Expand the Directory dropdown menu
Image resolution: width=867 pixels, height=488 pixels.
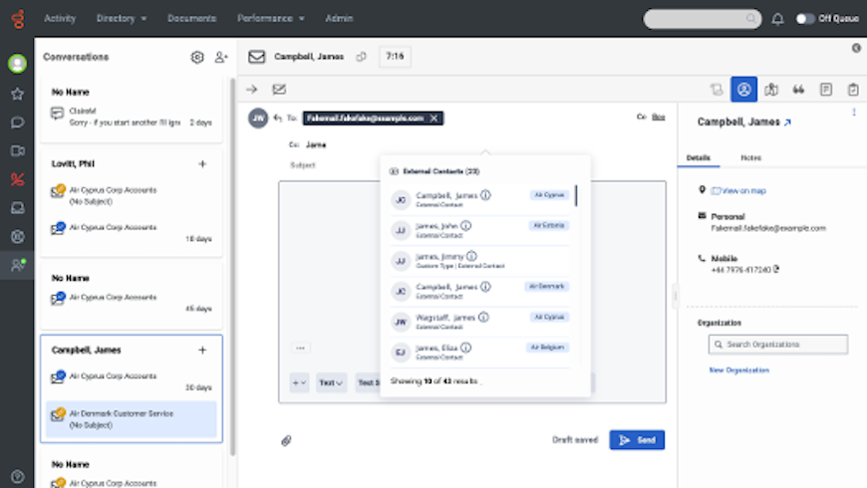(122, 19)
